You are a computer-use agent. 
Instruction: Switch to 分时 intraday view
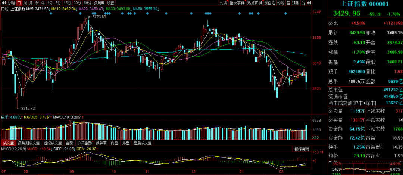[11, 3]
